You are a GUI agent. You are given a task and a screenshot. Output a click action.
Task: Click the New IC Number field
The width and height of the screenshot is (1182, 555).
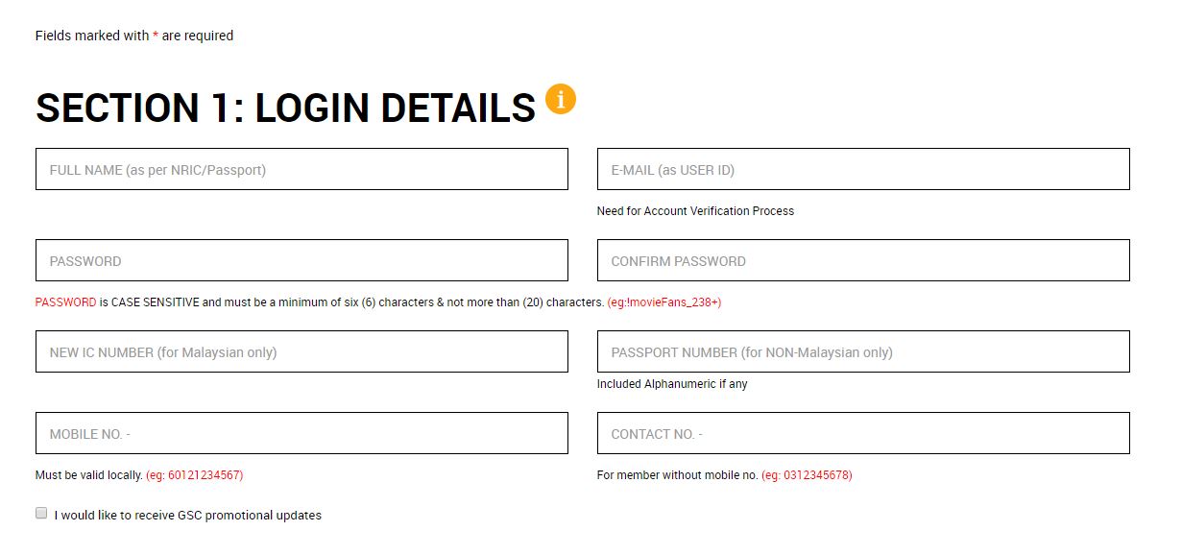tap(302, 352)
